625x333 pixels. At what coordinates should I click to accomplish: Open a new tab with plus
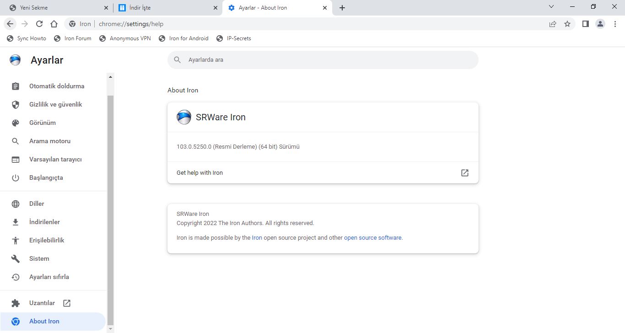pos(342,8)
